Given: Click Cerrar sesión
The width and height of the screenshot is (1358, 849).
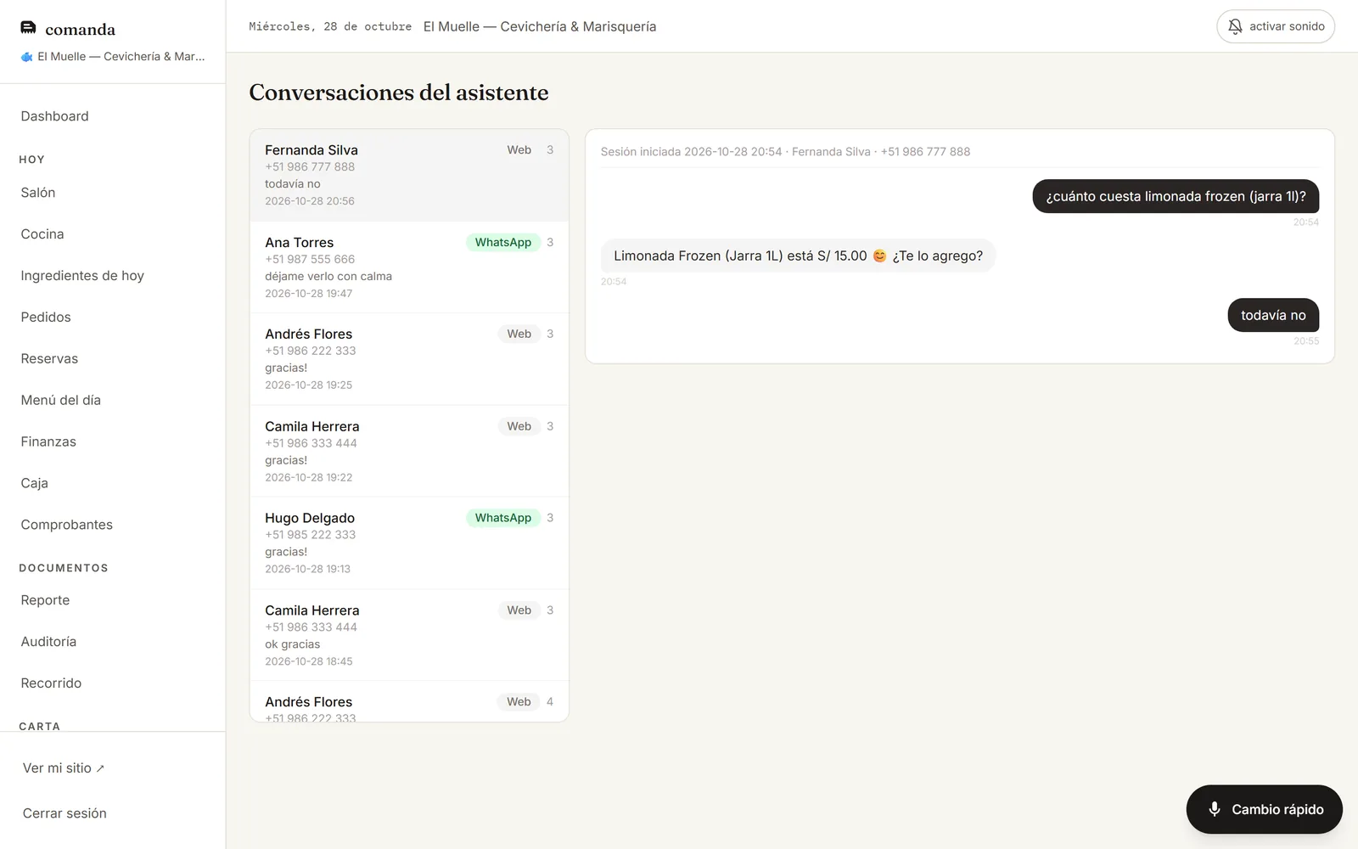Looking at the screenshot, I should 65,813.
